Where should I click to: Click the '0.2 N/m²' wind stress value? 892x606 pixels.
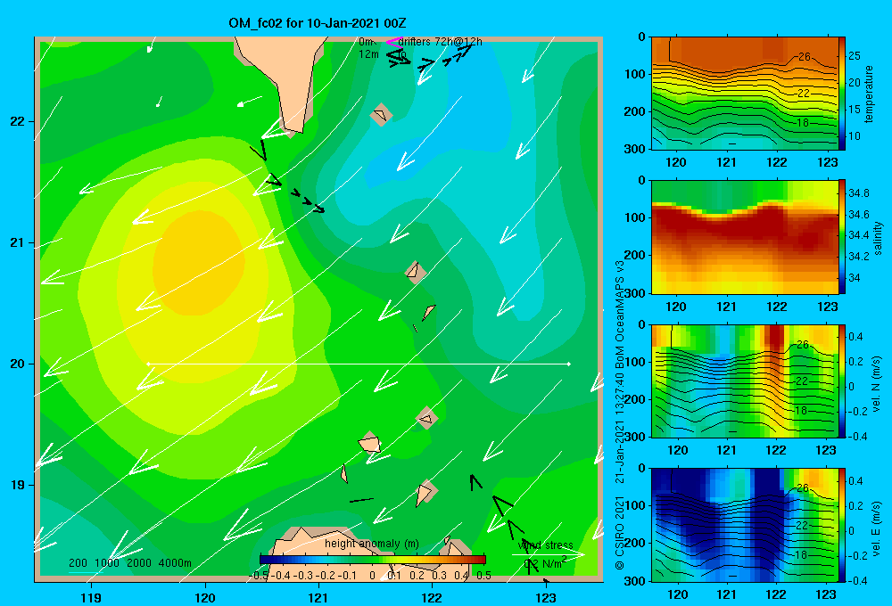tap(545, 563)
